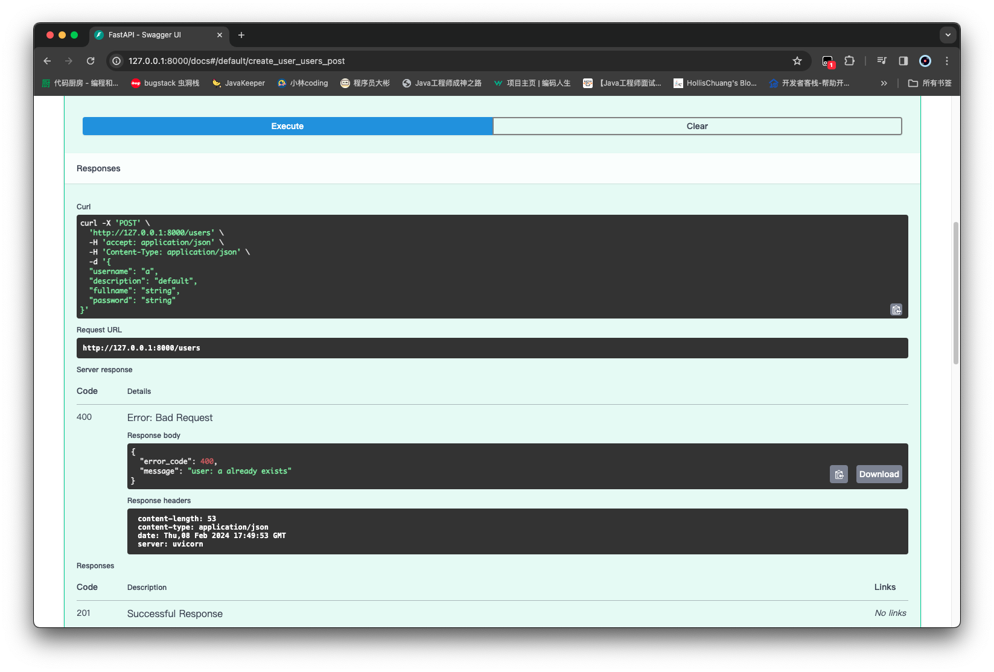
Task: Open the tab search dropdown arrow
Action: coord(948,35)
